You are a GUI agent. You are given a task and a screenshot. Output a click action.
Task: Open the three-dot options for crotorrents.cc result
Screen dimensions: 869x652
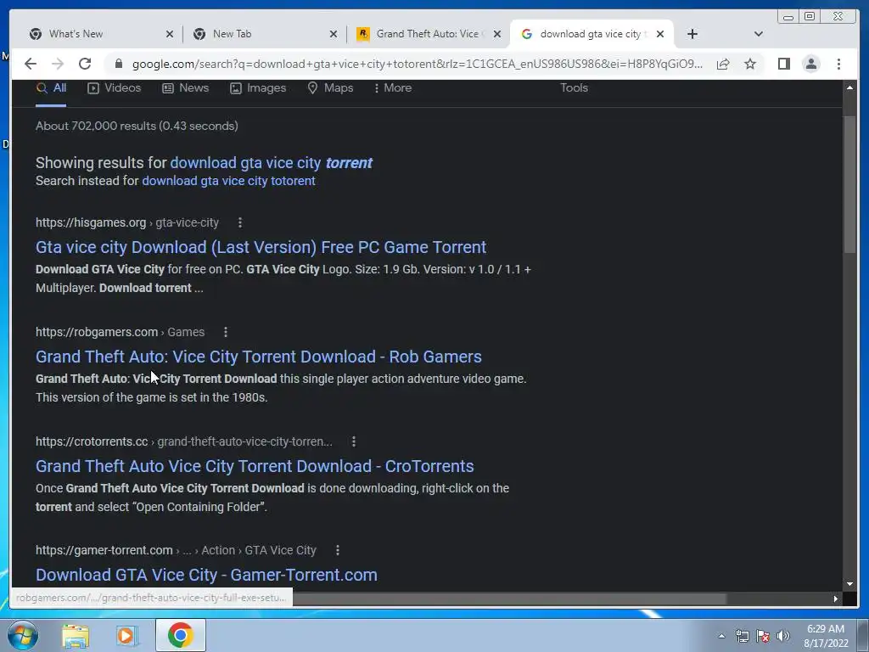click(354, 441)
